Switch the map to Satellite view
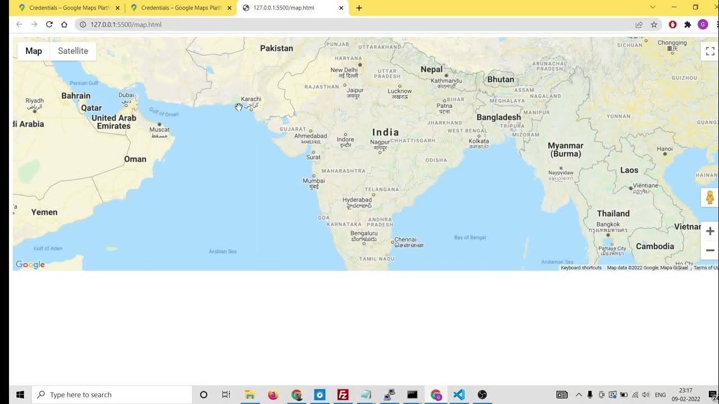The image size is (719, 404). pos(73,51)
